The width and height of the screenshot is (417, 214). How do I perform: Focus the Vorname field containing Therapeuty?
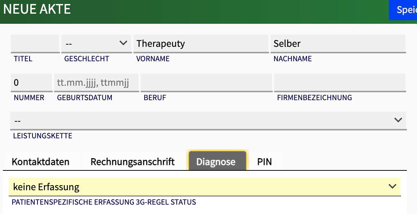click(x=201, y=44)
